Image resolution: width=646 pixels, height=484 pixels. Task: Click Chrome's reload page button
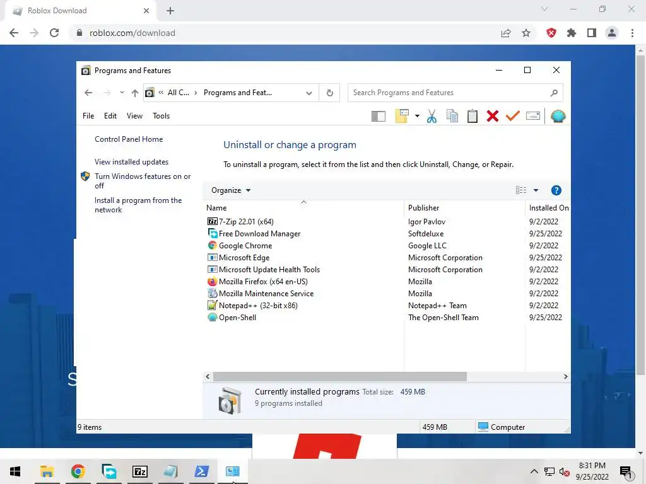(54, 33)
